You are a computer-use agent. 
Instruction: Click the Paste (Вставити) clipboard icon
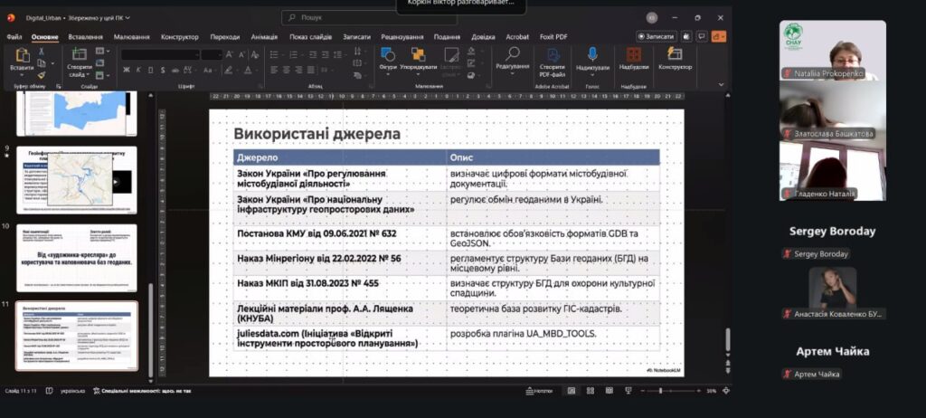pos(22,58)
